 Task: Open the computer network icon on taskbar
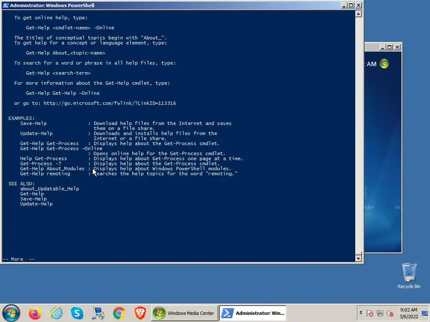(x=98, y=313)
